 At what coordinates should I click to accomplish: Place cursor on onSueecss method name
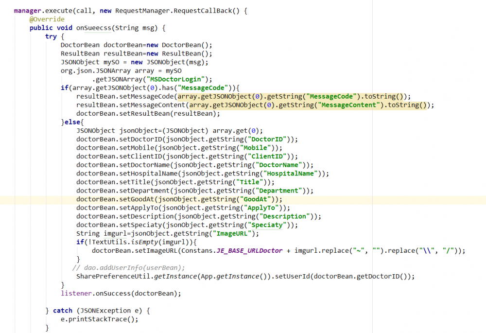coord(92,28)
